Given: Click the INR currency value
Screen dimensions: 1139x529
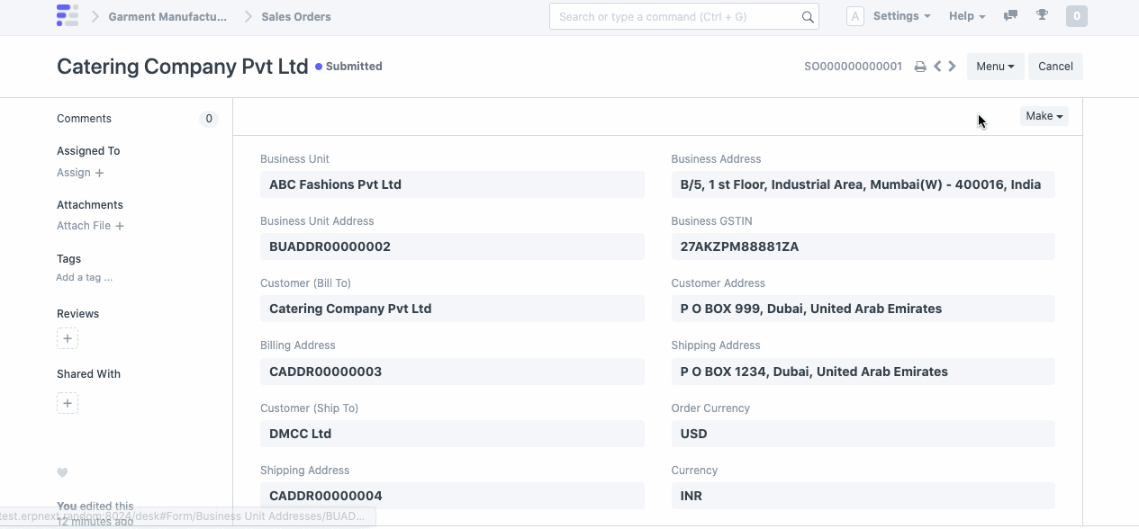Looking at the screenshot, I should click(863, 496).
